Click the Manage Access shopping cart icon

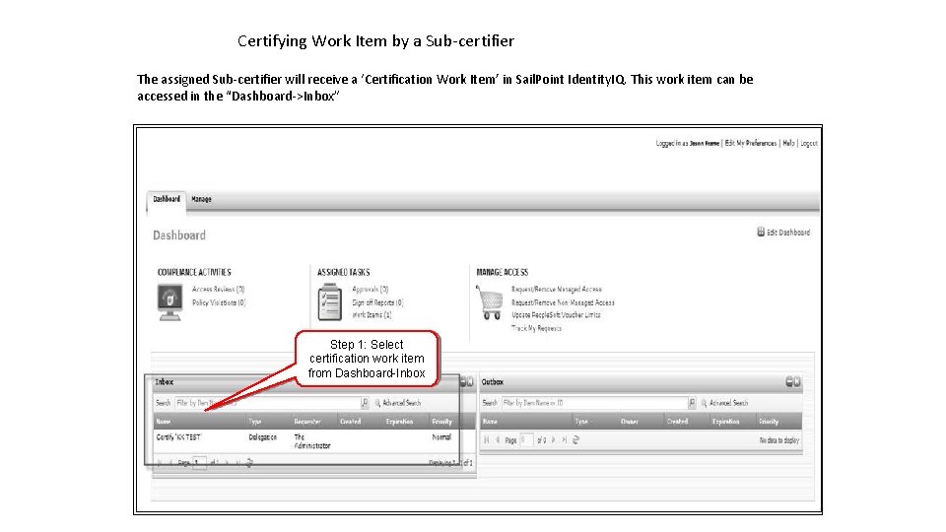coord(490,302)
